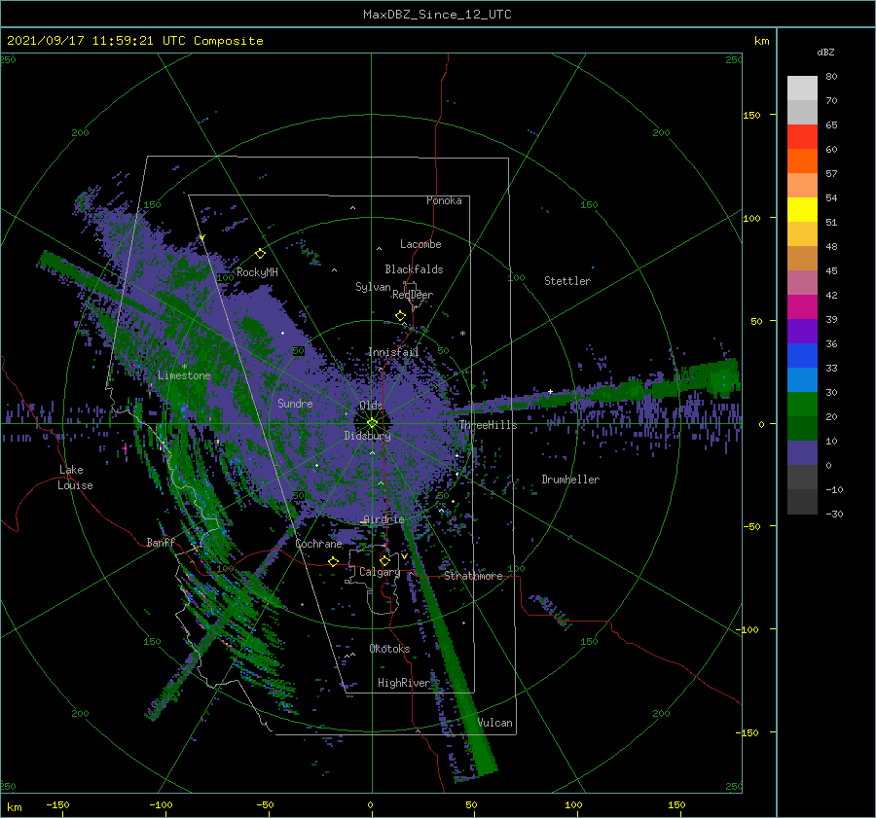Screen dimensions: 876x818
Task: Pick the slate purple 0-10 dBZ legend swatch
Action: coord(802,453)
